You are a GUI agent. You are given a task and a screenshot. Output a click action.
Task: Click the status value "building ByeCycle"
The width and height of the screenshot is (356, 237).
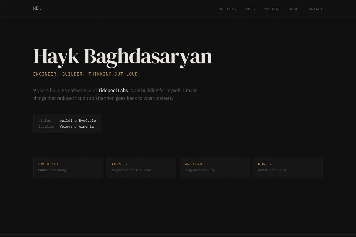tap(78, 121)
